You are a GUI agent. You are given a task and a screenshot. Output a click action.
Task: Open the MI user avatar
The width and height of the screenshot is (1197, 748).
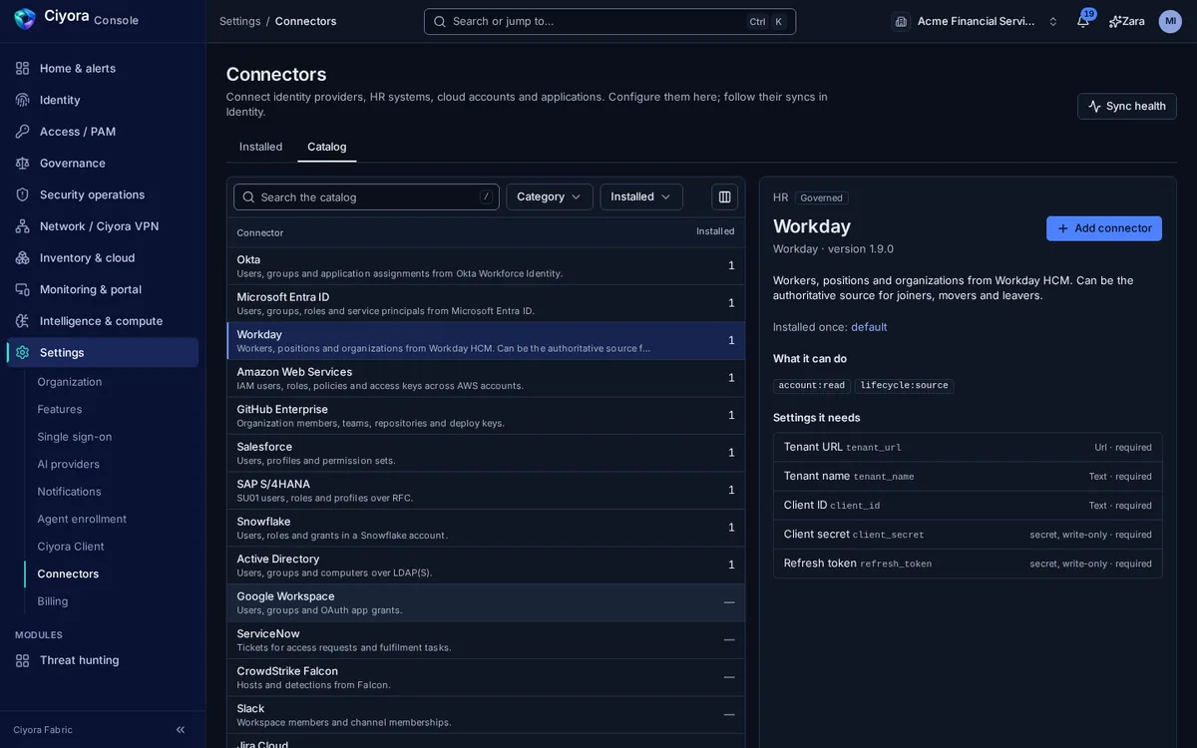[x=1170, y=21]
